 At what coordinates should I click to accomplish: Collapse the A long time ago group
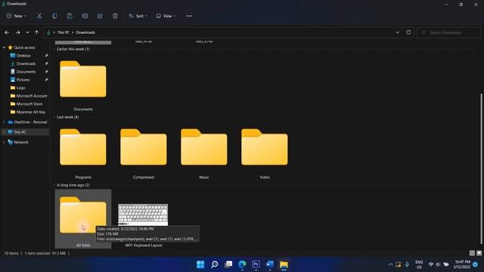click(x=54, y=185)
